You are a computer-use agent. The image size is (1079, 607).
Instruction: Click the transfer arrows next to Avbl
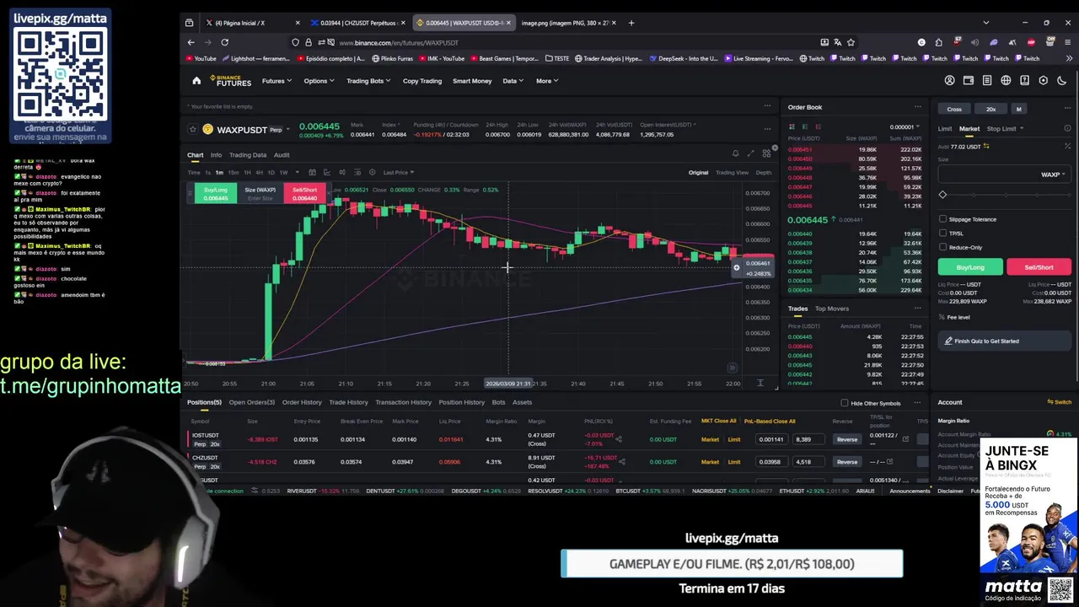986,147
